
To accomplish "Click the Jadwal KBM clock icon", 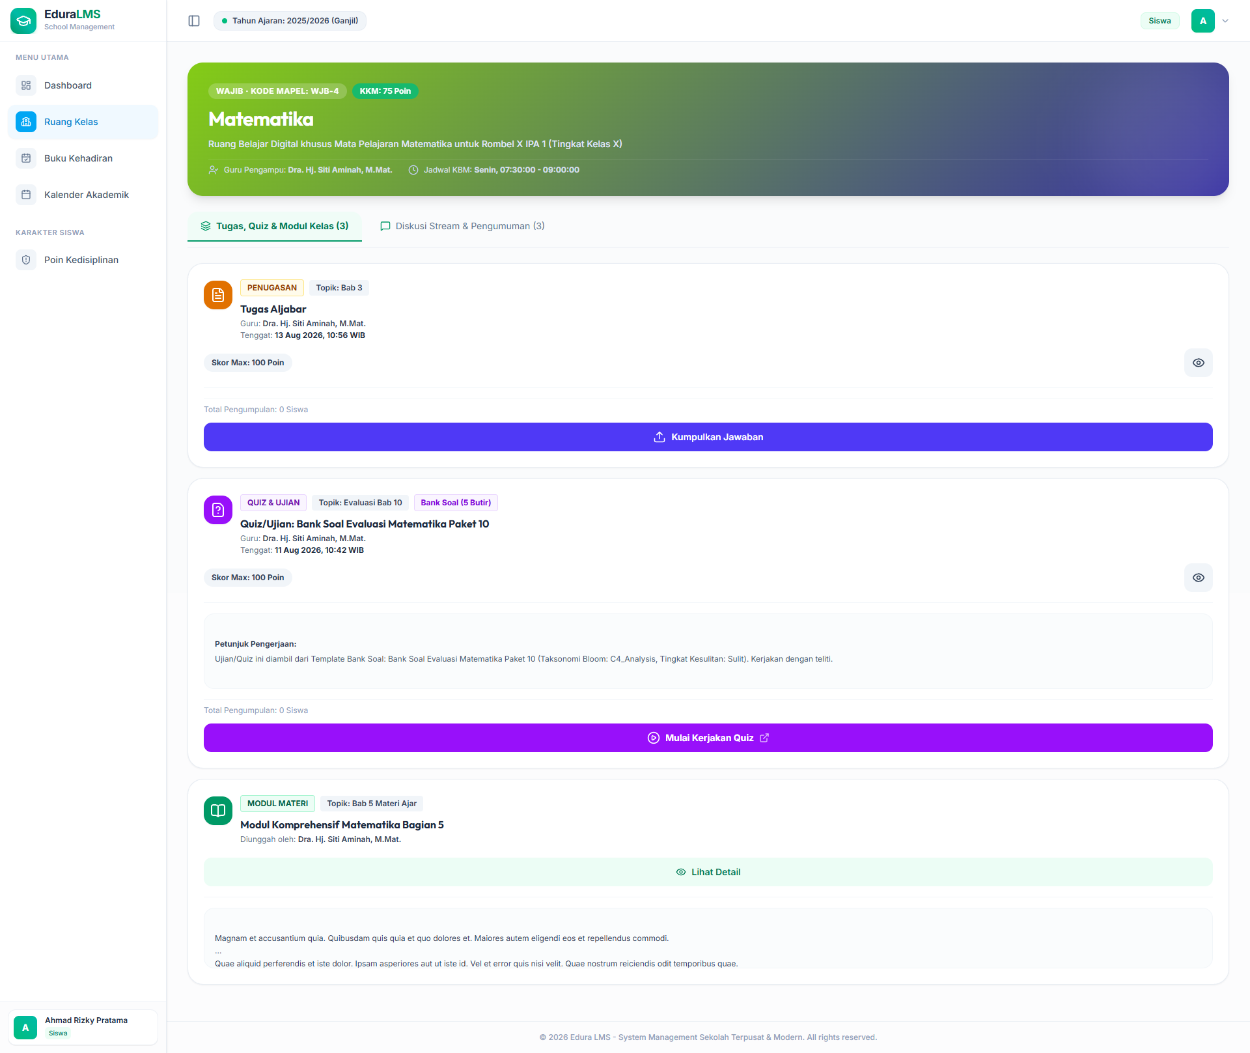I will click(413, 170).
